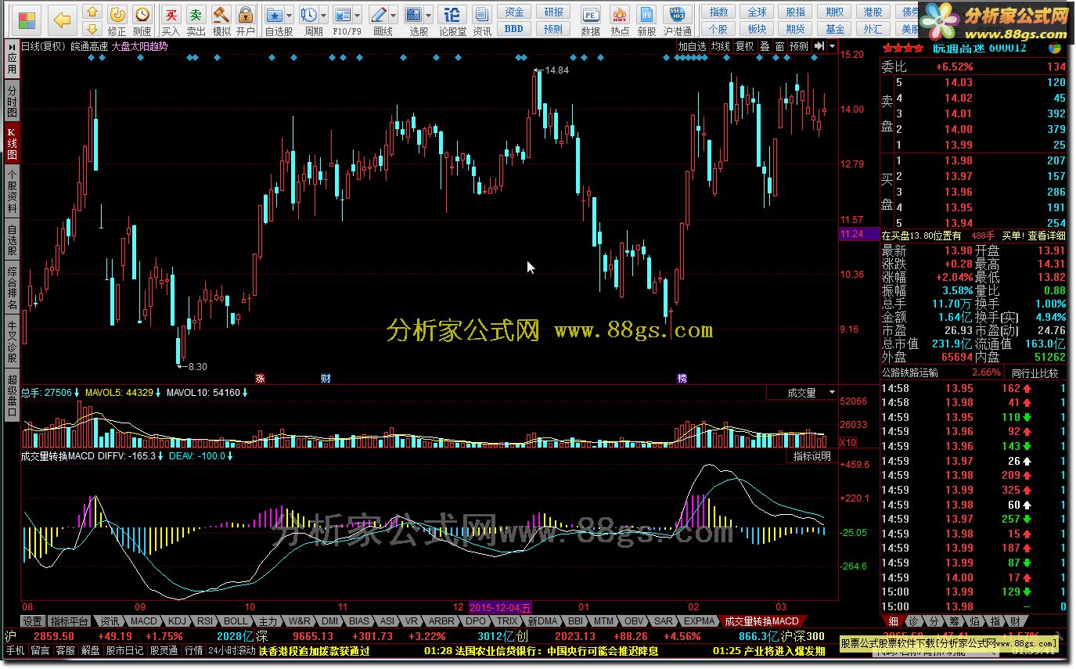Select the BOLL indicator tab
The image size is (1076, 669).
236,620
